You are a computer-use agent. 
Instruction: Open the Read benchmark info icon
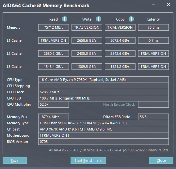click(65, 19)
